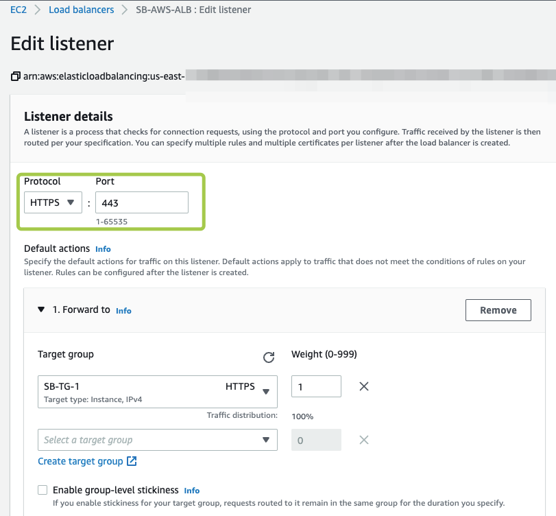Viewport: 556px width, 516px height.
Task: Click the Port input field
Action: coord(141,202)
